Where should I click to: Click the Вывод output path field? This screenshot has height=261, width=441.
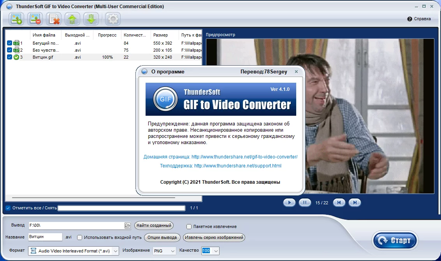tap(77, 225)
